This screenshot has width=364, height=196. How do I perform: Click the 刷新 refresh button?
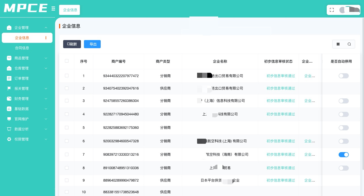pyautogui.click(x=72, y=44)
